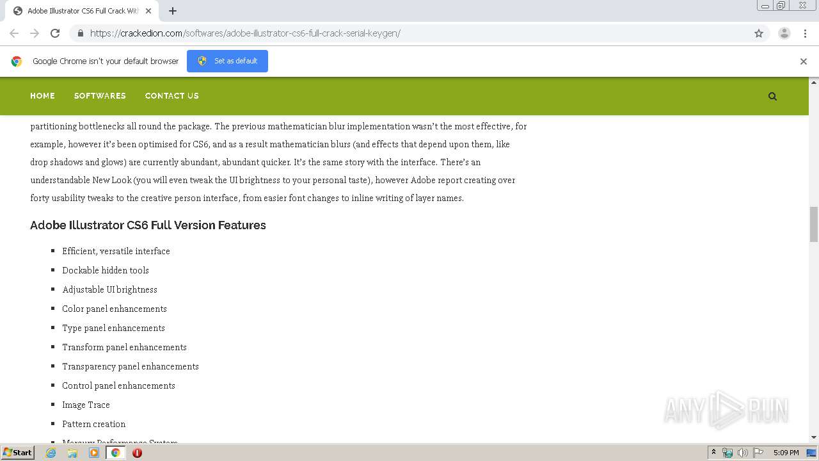
Task: Show hidden tray icons arrow
Action: pyautogui.click(x=714, y=453)
